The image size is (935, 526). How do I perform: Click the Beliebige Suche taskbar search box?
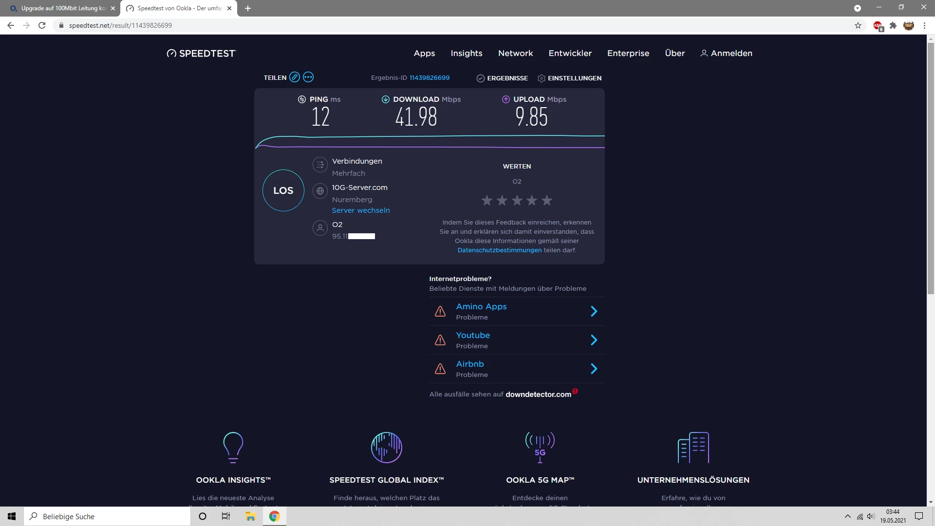pos(107,516)
